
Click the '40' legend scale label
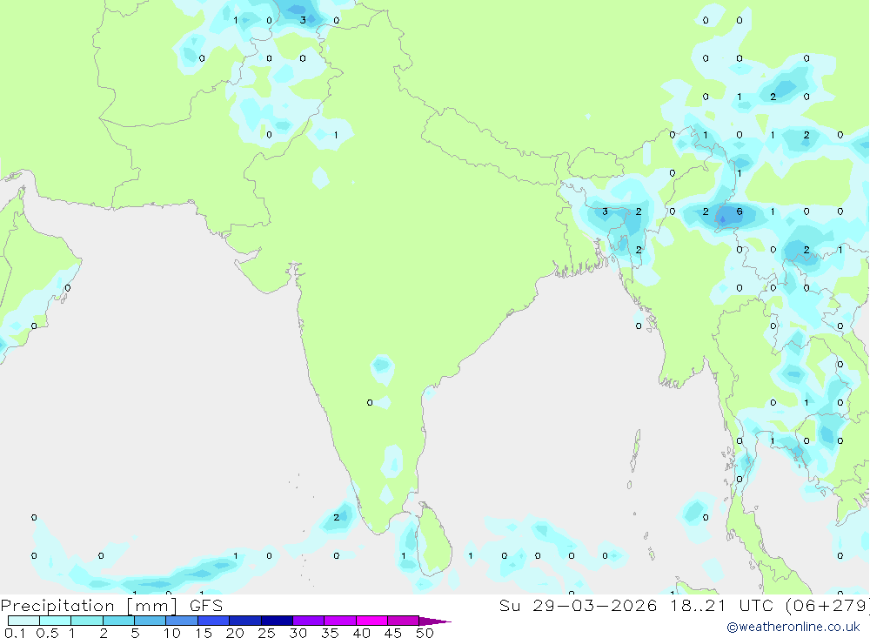361,633
